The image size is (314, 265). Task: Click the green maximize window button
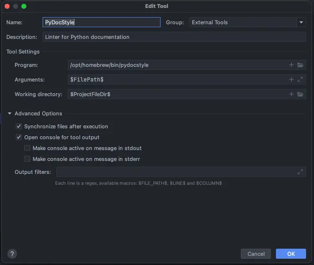24,6
